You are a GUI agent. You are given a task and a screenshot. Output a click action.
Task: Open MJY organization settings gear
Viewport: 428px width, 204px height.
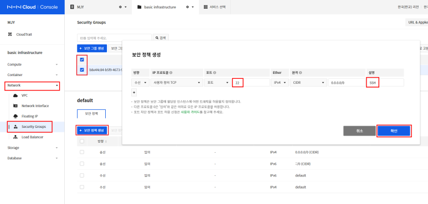coord(120,7)
